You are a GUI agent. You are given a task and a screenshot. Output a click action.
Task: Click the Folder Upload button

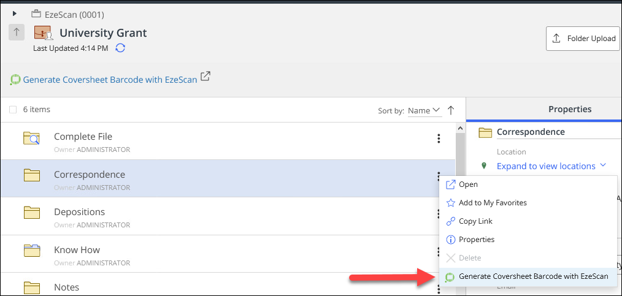[x=583, y=39]
